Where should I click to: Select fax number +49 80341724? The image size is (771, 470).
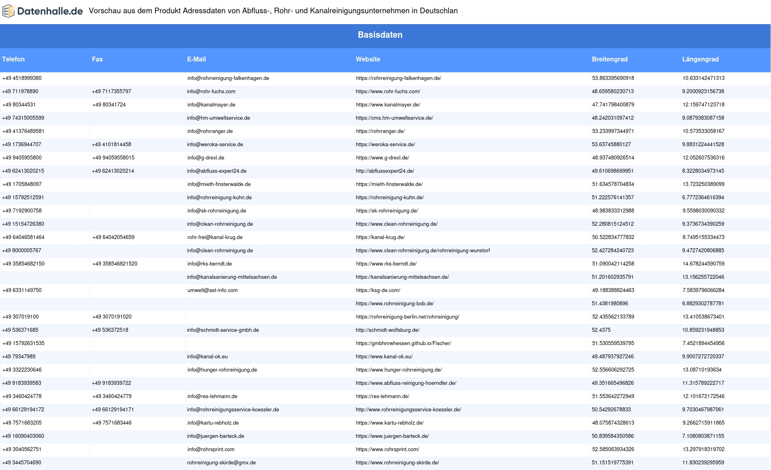point(109,105)
